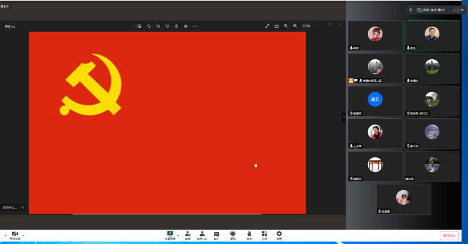Image resolution: width=468 pixels, height=244 pixels.
Task: Click the Leave Meeting (离开会议) button
Action: 449,236
